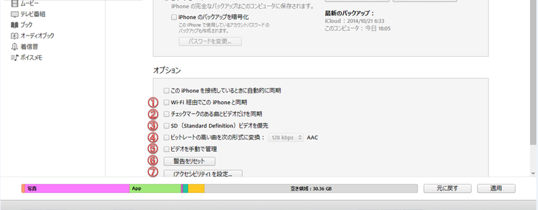This screenshot has width=538, height=210.
Task: Enable Wi-Fi 経由でこの iPhone と同期
Action: [167, 103]
